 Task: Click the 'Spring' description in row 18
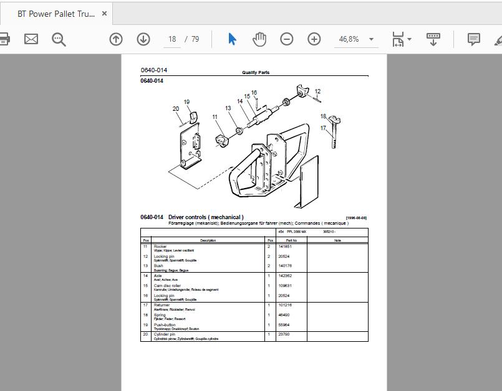160,315
